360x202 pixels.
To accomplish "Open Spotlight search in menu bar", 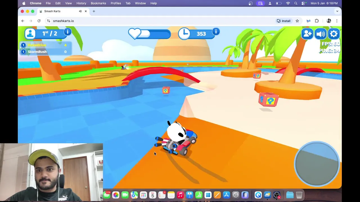I will [x=296, y=3].
